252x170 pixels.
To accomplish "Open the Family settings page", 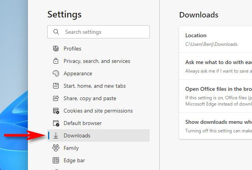I will click(98, 148).
